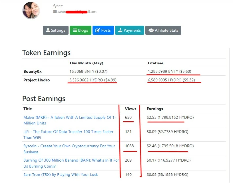Click the fycee profile avatar photo

click(31, 10)
